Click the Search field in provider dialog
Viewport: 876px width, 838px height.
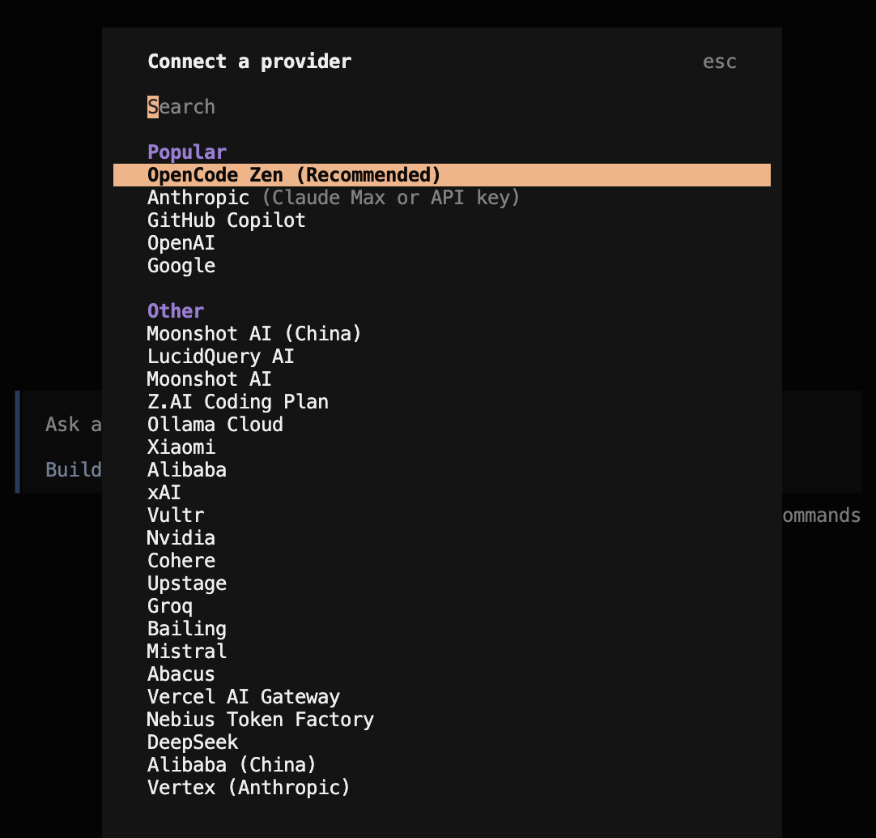(441, 107)
